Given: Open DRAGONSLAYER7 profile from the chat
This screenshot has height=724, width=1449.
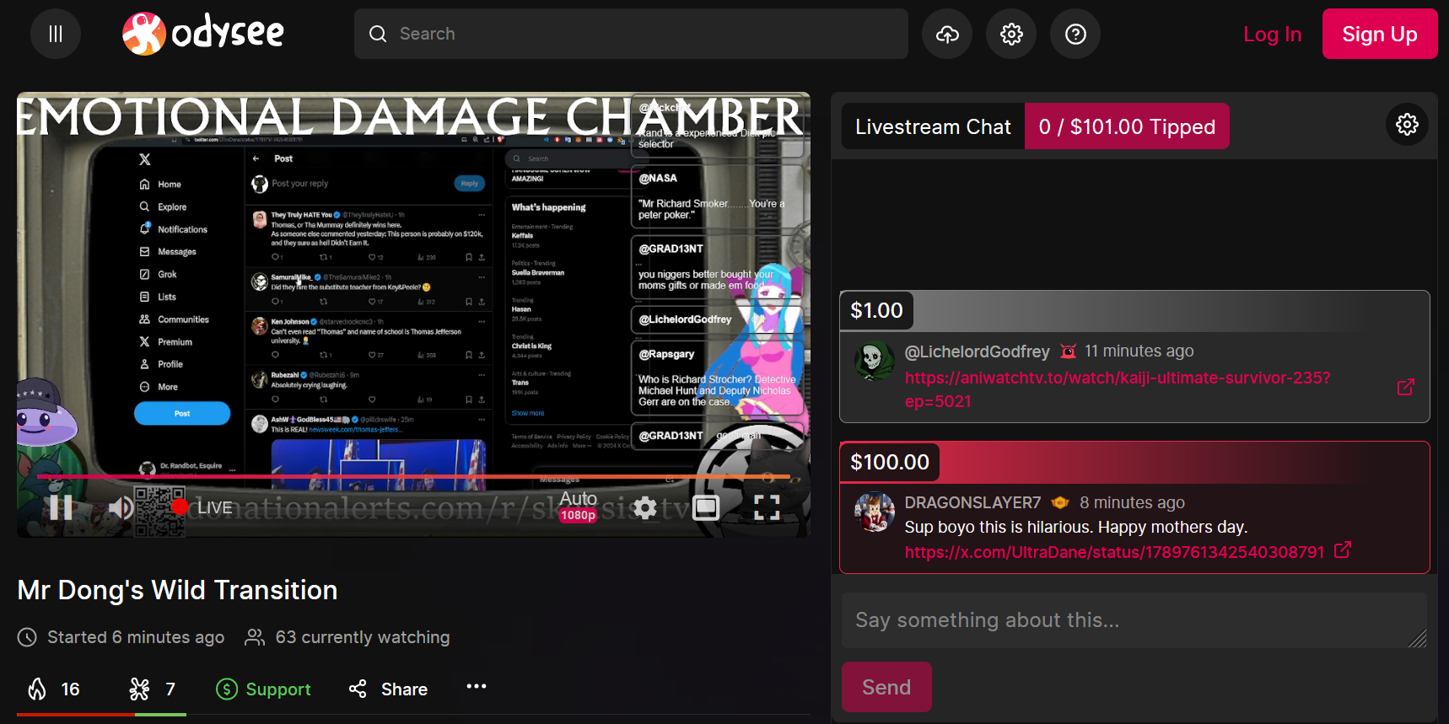Looking at the screenshot, I should 972,502.
